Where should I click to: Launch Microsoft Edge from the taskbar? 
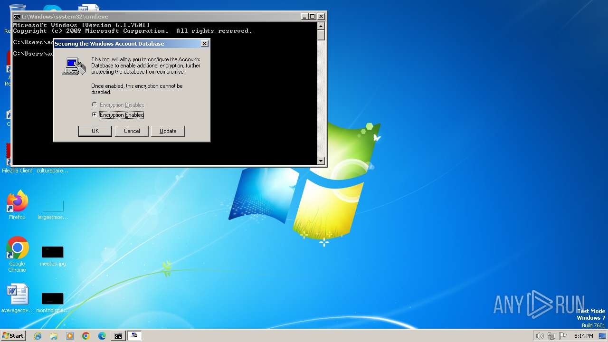[x=102, y=336]
